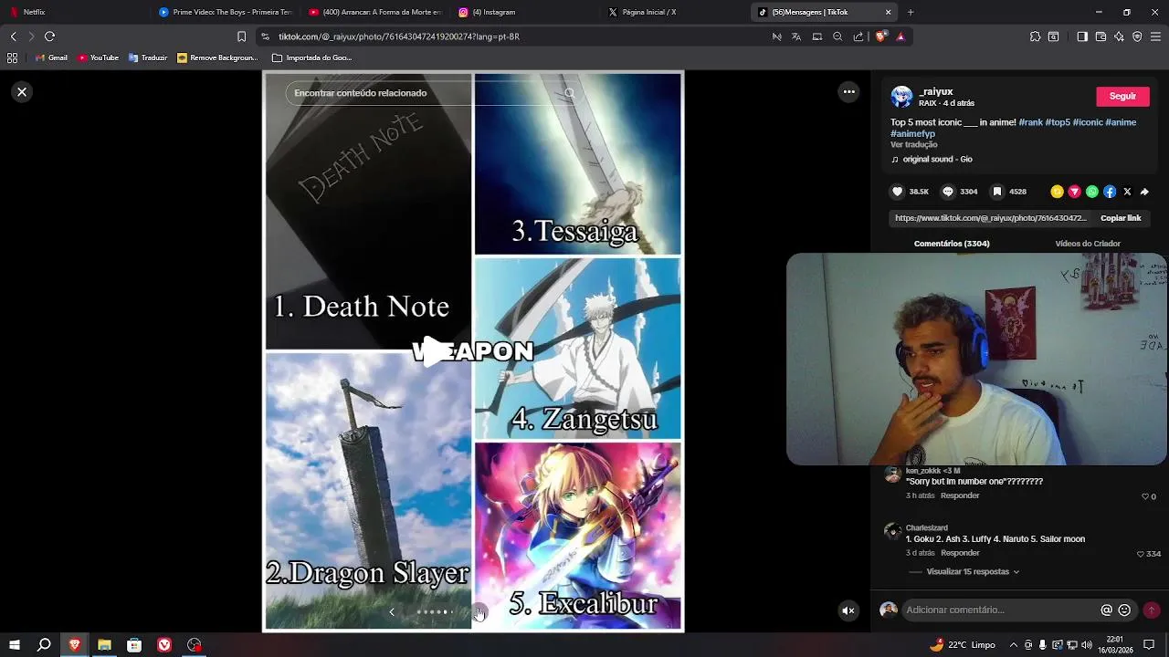Open more share options arrow

tap(1144, 192)
